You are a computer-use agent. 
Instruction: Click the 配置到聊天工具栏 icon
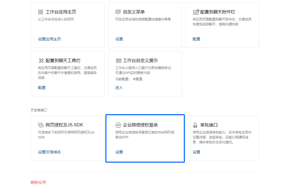click(41, 61)
